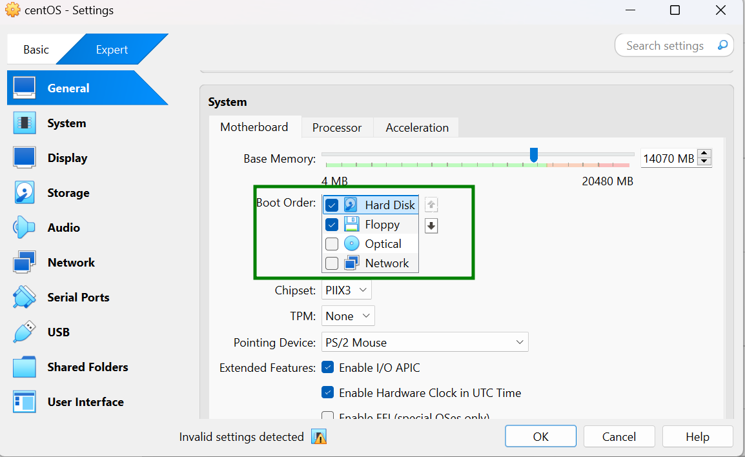Screen dimensions: 745x457
Task: Uncheck Floppy in boot order
Action: tap(332, 224)
